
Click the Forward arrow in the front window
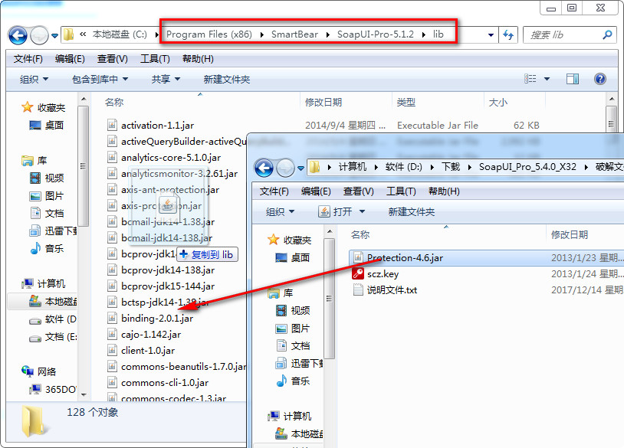285,168
